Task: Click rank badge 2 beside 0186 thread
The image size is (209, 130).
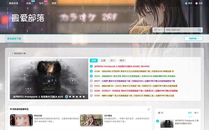Action: pos(91,71)
